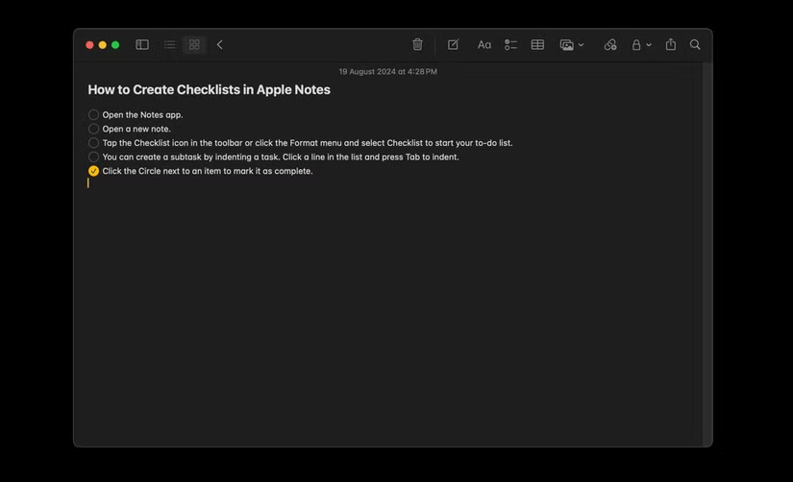Image resolution: width=793 pixels, height=482 pixels.
Task: Create a new note
Action: (453, 44)
